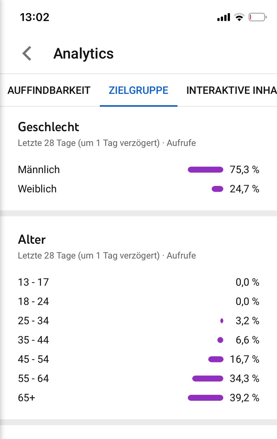The image size is (277, 439).
Task: Tap the 25 - 34 age row label
Action: [x=33, y=321]
